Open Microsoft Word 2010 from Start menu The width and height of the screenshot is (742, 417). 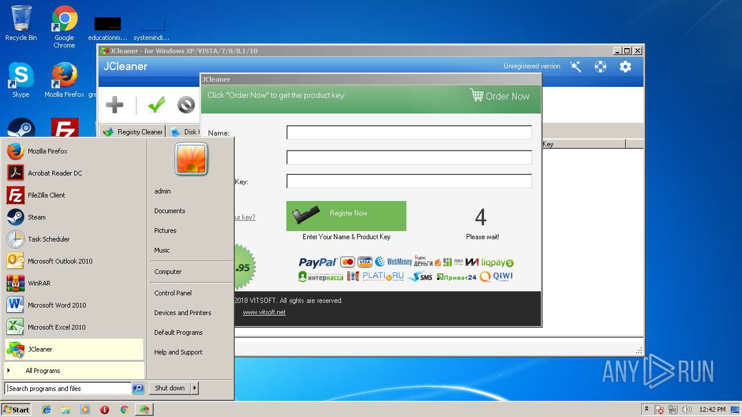[x=74, y=305]
